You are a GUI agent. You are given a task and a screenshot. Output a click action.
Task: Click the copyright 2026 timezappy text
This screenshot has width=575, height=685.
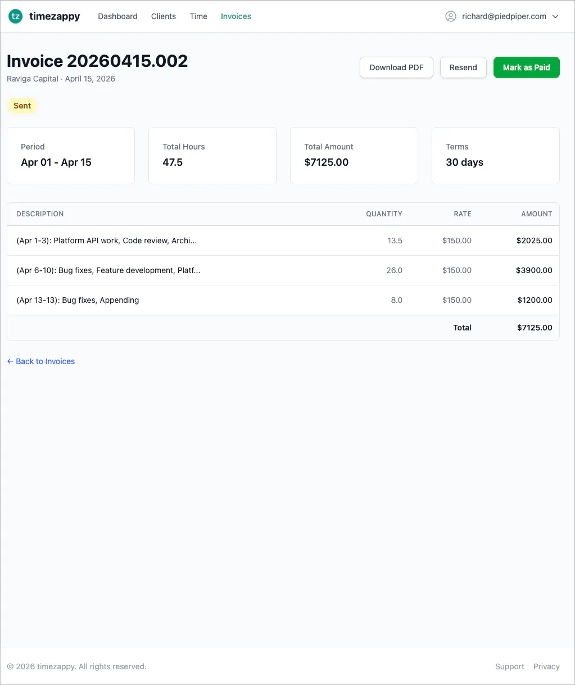coord(76,666)
